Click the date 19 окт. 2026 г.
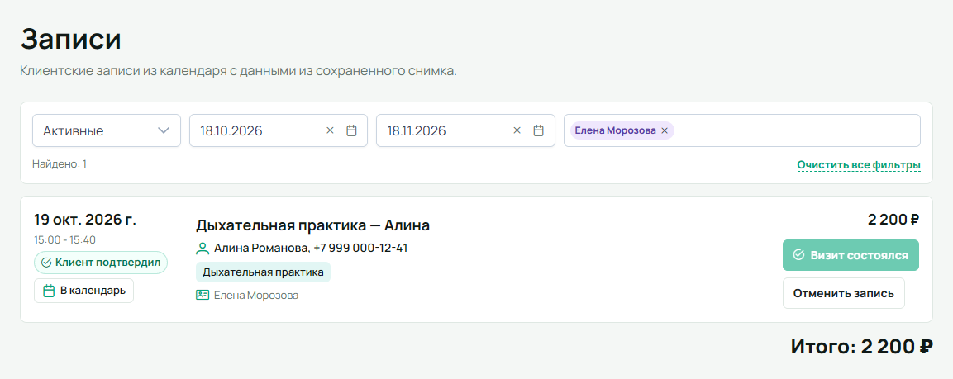 click(x=85, y=220)
